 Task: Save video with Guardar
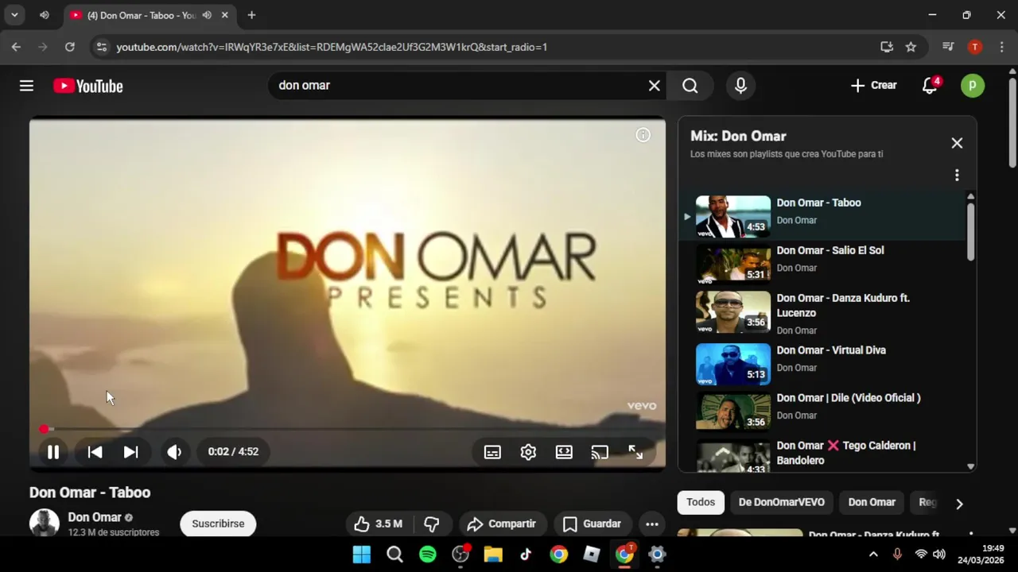tap(592, 524)
